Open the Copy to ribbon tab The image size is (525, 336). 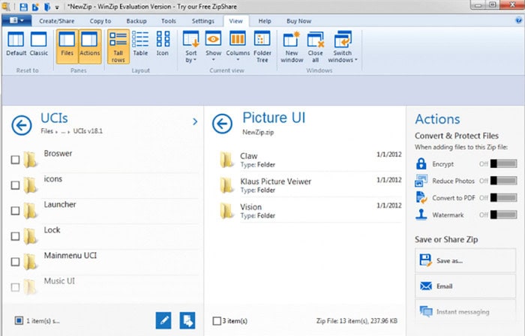(100, 21)
